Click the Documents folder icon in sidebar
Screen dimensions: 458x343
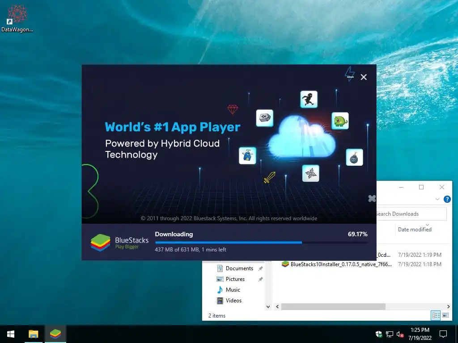click(x=220, y=268)
